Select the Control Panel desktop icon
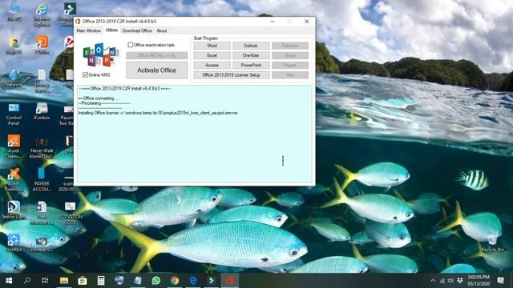This screenshot has width=513, height=288. click(14, 114)
